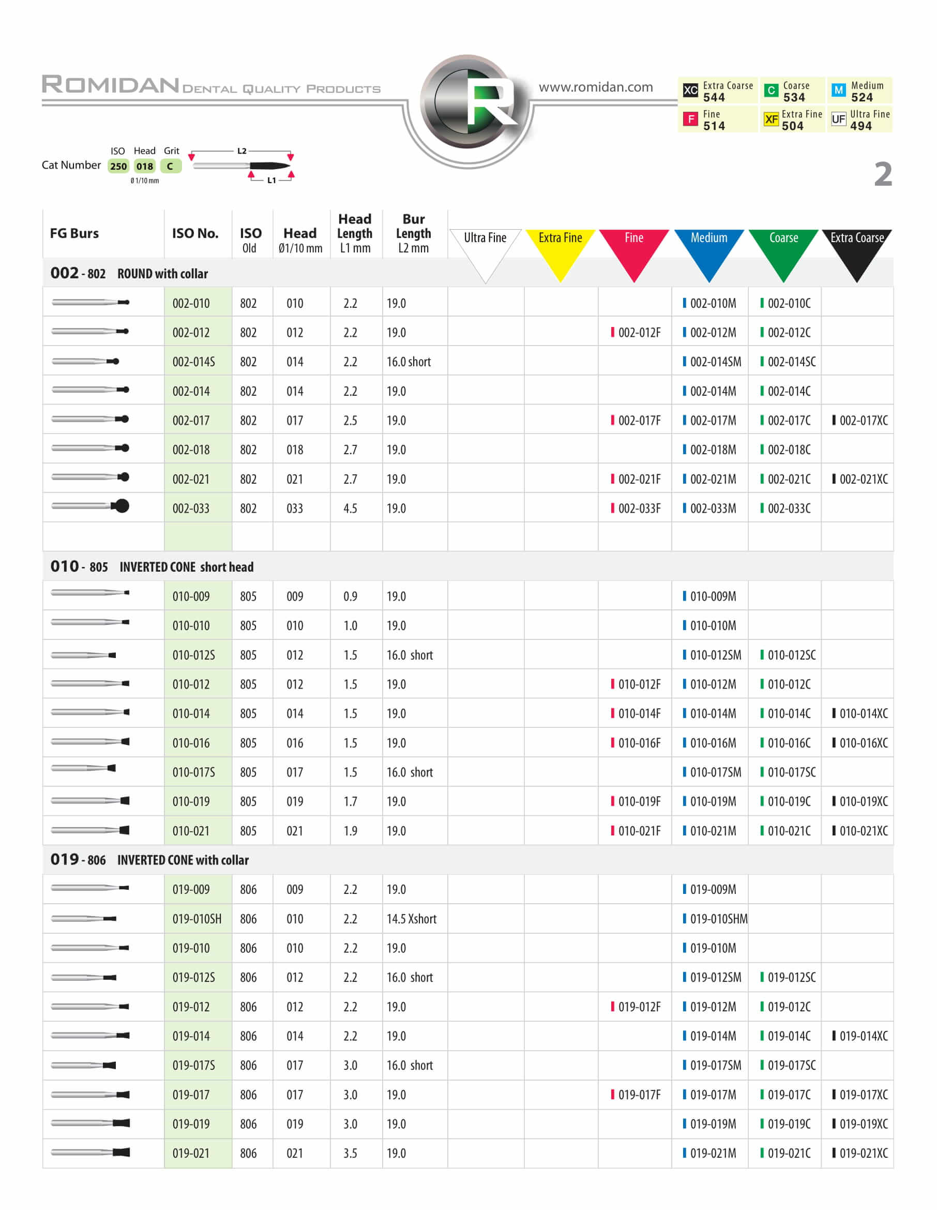Click the round bur image for 002-010
The width and height of the screenshot is (937, 1210).
[90, 302]
